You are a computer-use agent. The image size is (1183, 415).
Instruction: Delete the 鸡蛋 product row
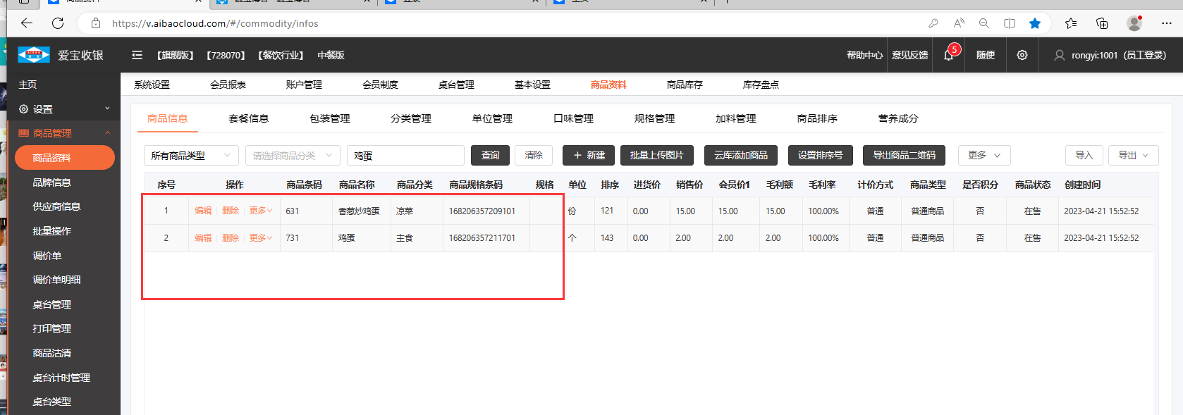[x=231, y=238]
